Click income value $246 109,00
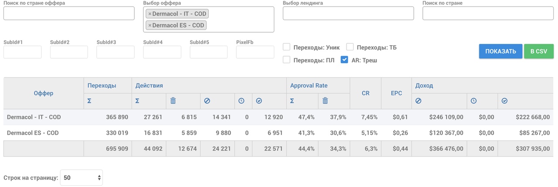This screenshot has width=558, height=187. pos(446,117)
